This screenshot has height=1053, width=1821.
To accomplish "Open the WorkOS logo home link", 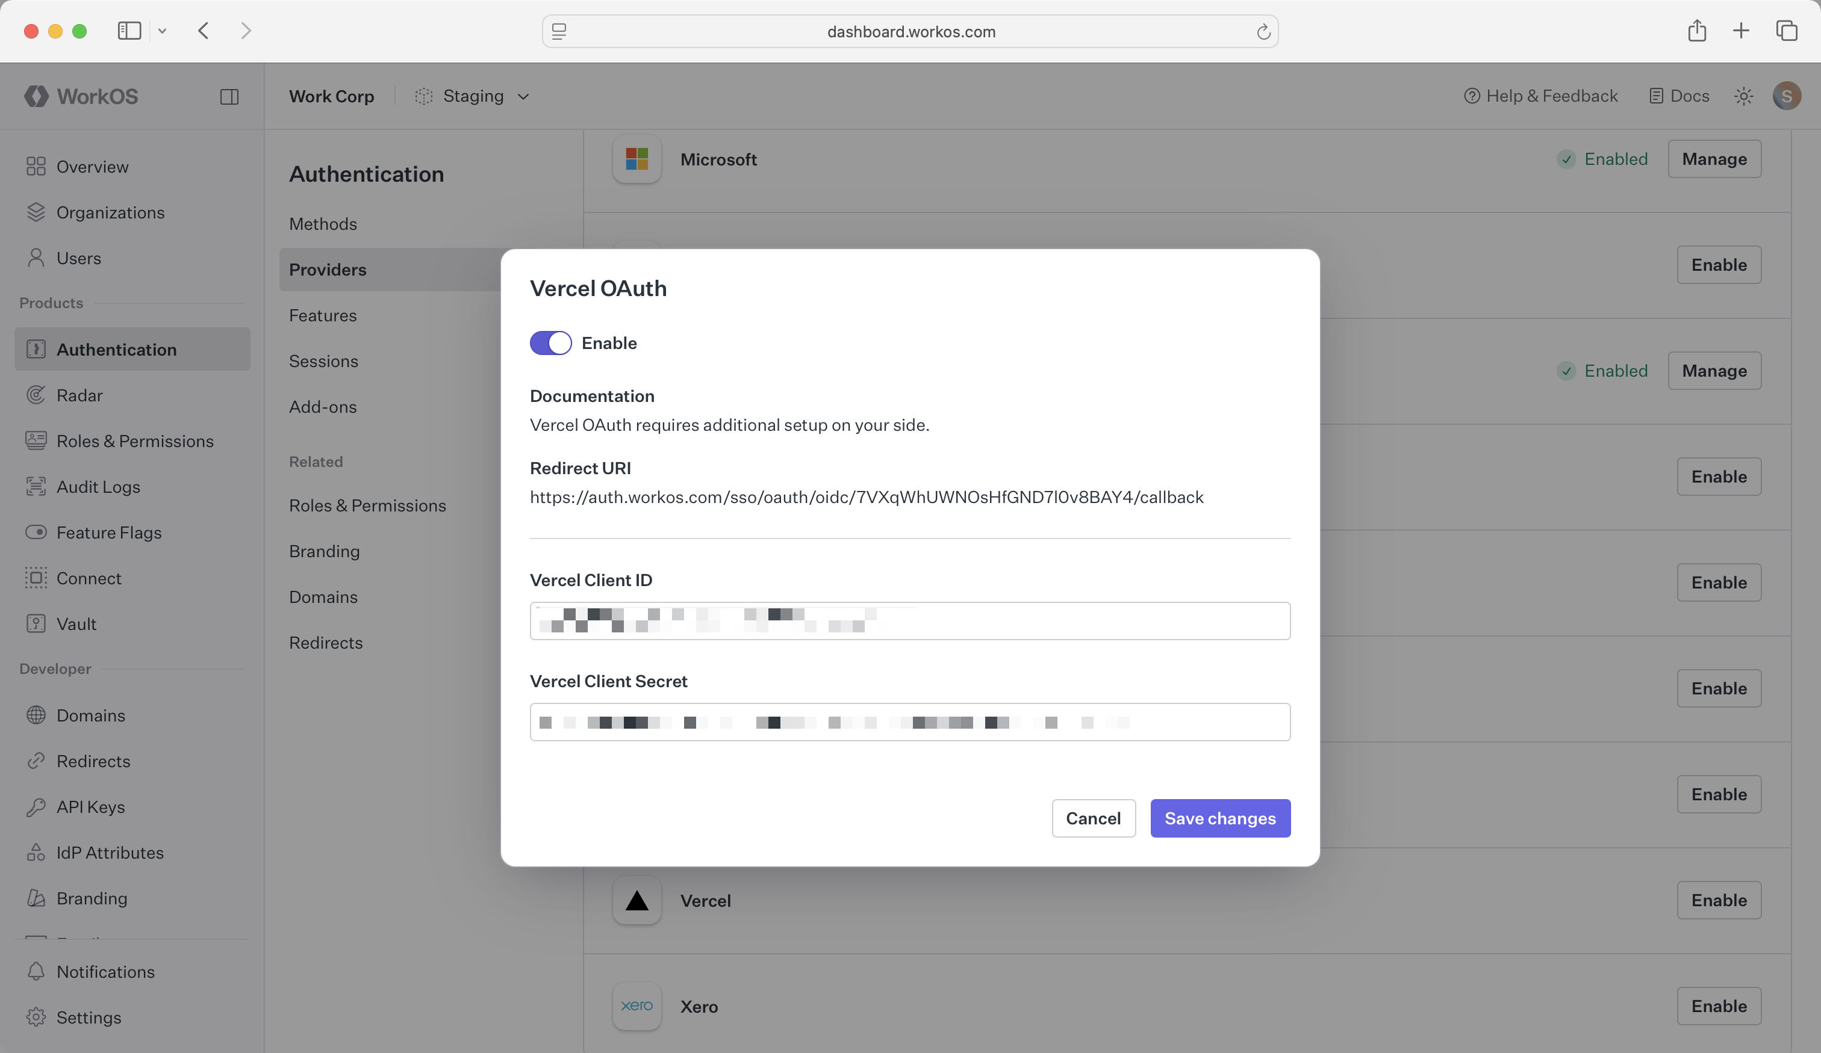I will coord(80,96).
